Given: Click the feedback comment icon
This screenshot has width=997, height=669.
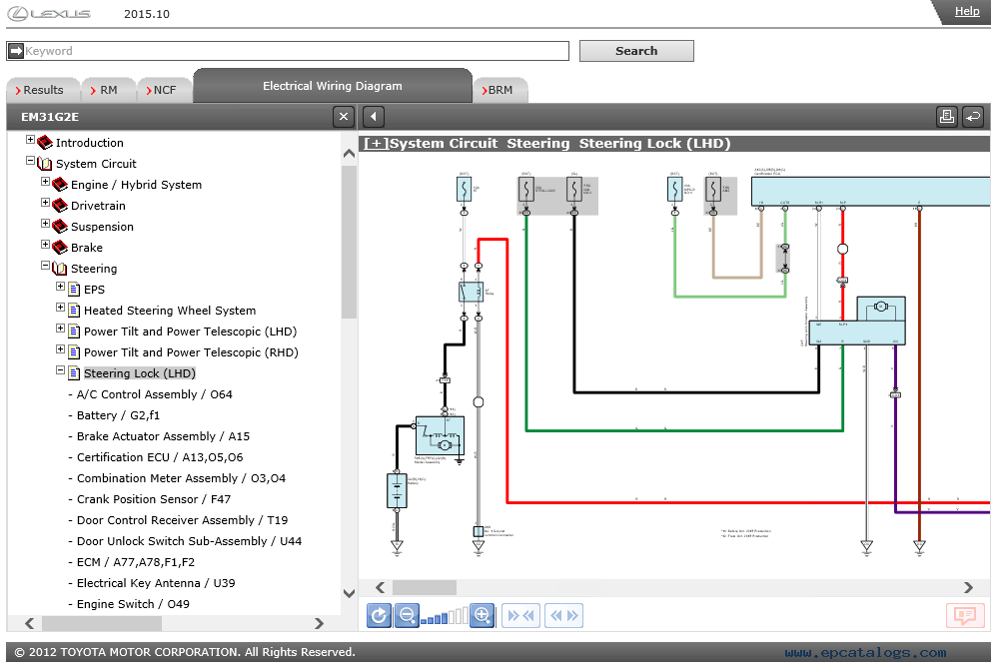Looking at the screenshot, I should coord(965,615).
